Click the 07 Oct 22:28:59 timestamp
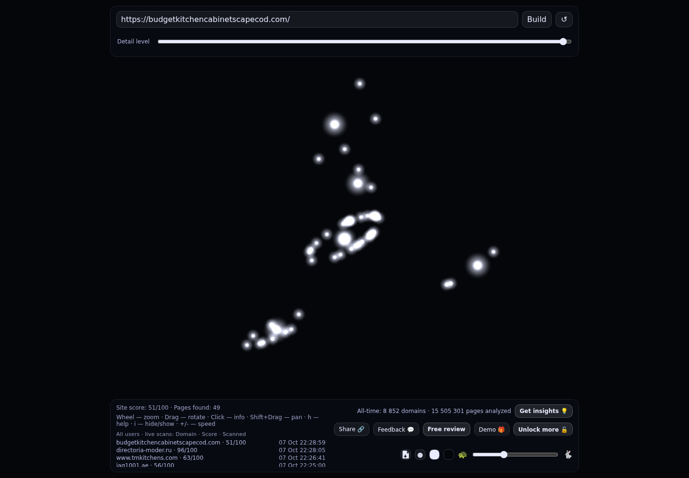Screen dimensions: 689x478 (x=302, y=443)
